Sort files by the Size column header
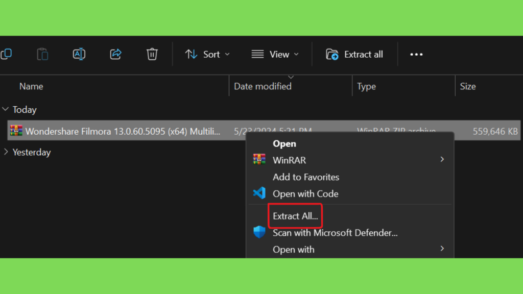523x294 pixels. tap(468, 86)
